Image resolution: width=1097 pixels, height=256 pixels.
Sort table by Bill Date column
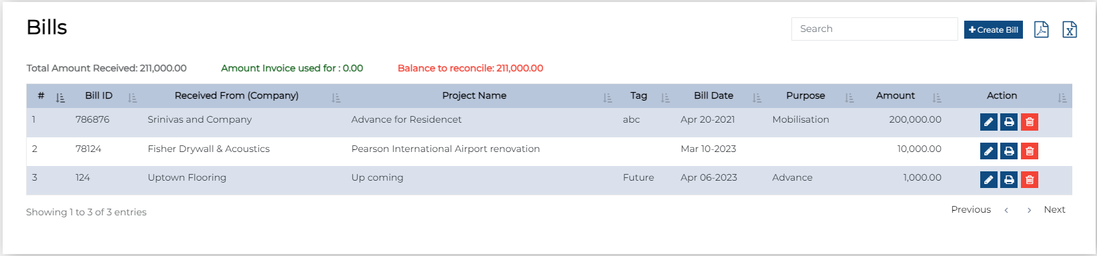click(713, 96)
